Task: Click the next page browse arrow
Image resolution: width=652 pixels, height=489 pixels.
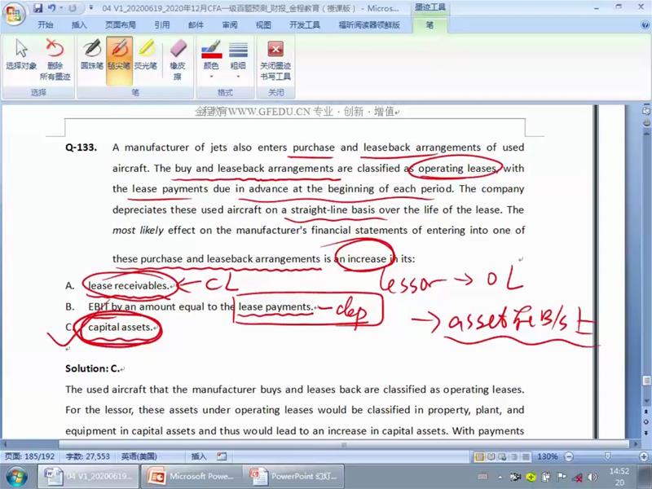Action: (x=646, y=432)
